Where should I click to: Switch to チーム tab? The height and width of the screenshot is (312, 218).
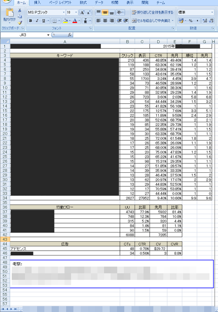[161, 3]
